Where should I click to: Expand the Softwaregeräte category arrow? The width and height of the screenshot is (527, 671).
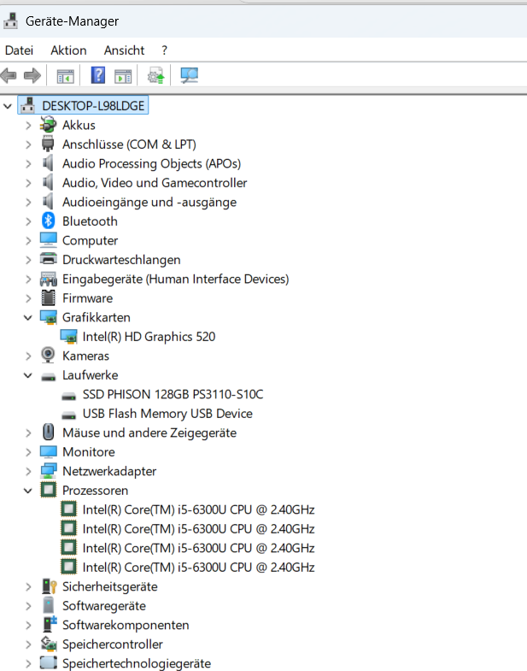[28, 606]
